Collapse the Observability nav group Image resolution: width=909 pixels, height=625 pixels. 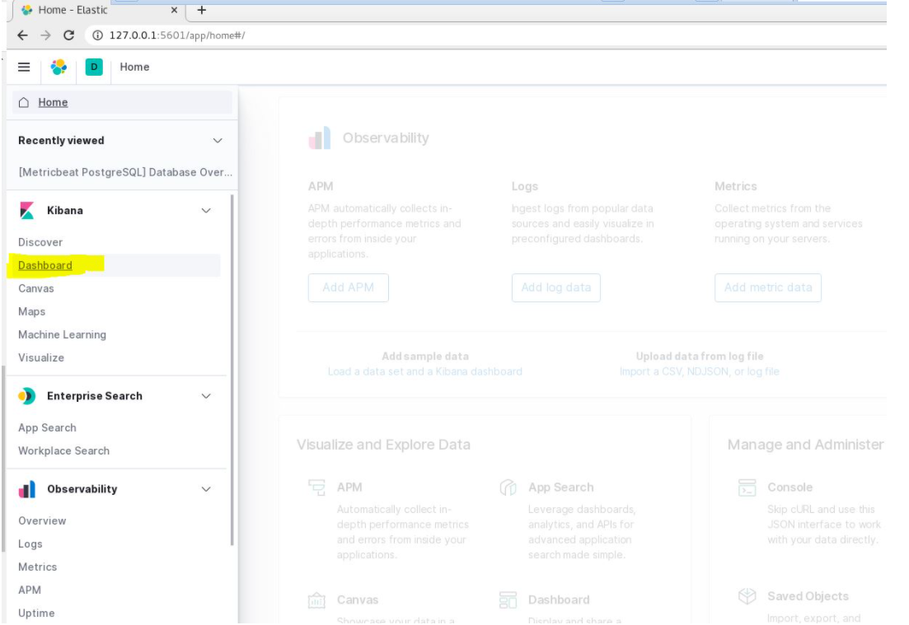click(x=206, y=489)
